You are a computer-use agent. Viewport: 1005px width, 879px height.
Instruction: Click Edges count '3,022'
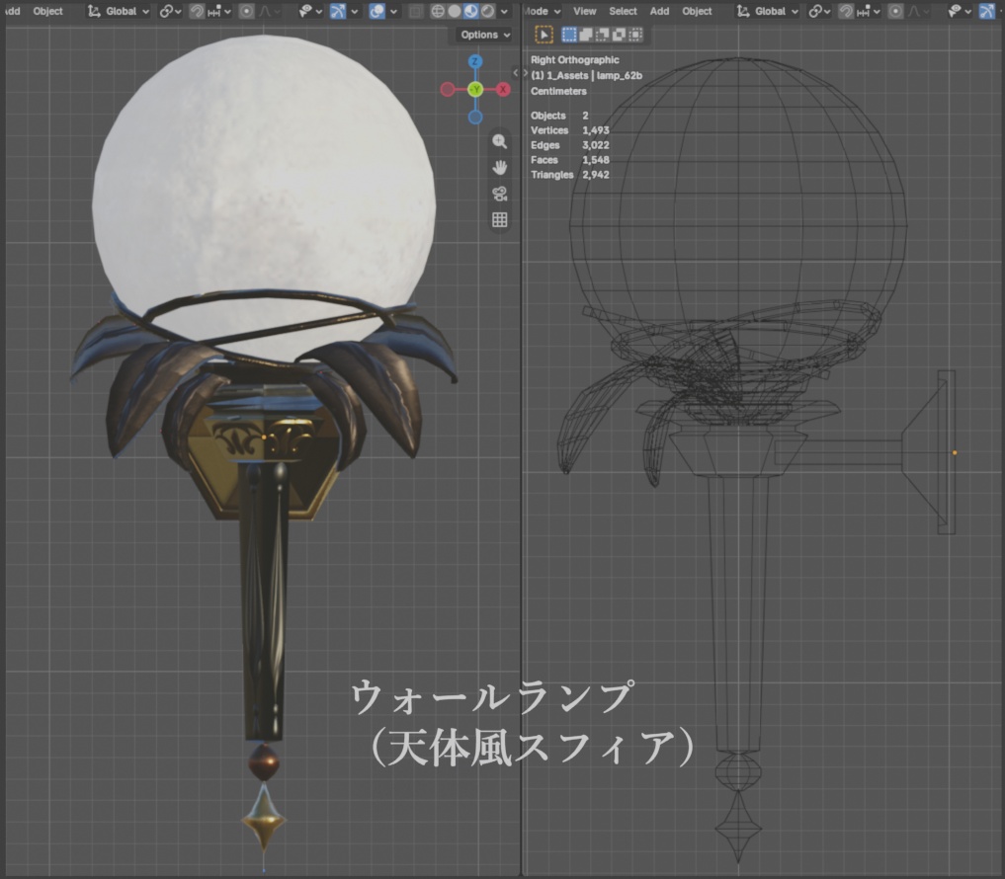596,145
